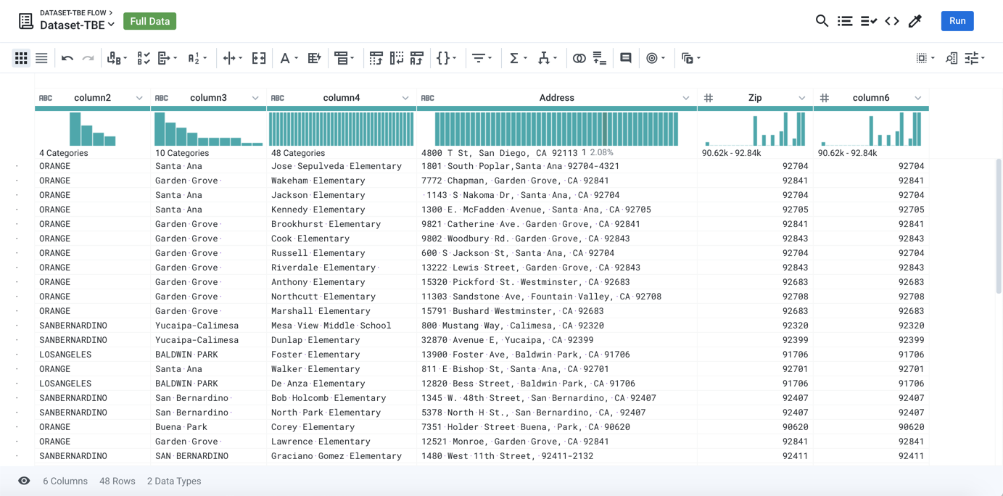Click the code brackets icon in the header

point(892,21)
